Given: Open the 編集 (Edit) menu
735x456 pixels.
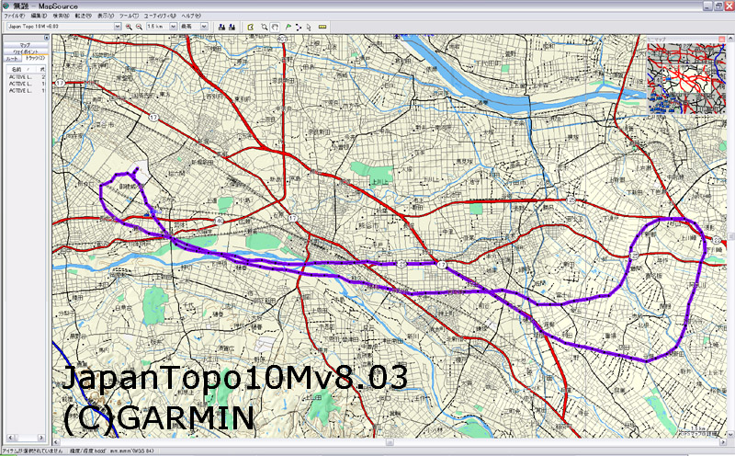Looking at the screenshot, I should coord(39,16).
